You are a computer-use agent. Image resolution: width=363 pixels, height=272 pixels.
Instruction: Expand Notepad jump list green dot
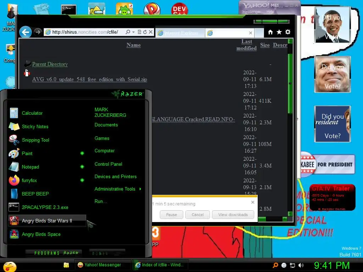[x=82, y=167]
